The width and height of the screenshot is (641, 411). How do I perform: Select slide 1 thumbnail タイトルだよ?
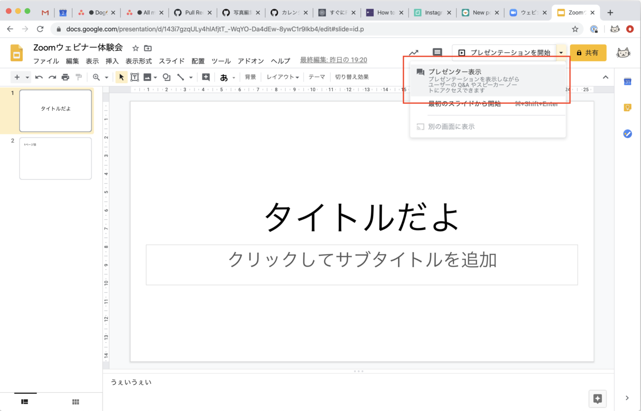[56, 110]
